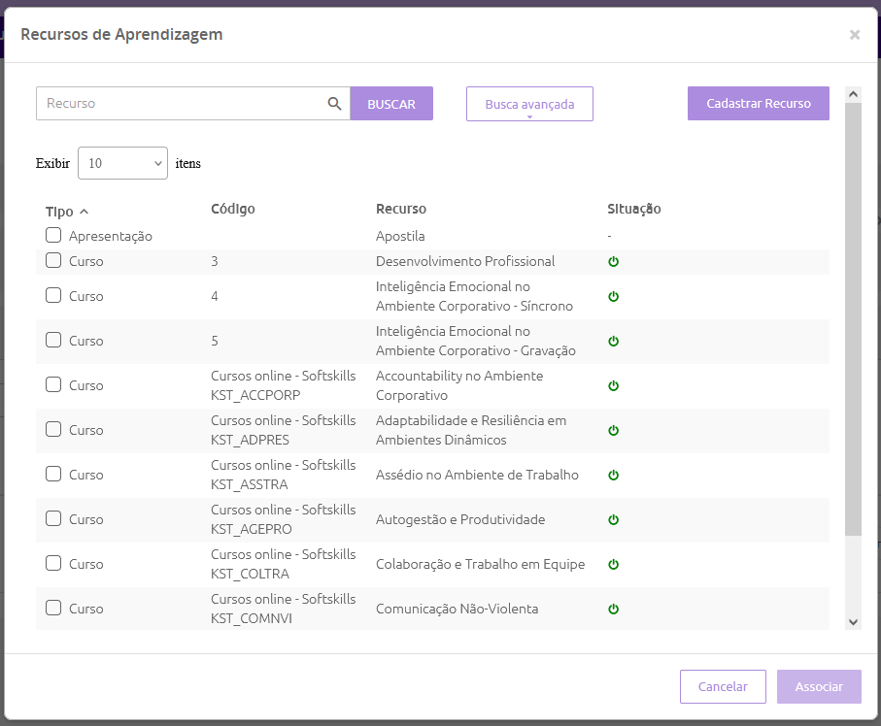Screen dimensions: 881x726
Task: Tick the KST_AGEPRO course checkbox
Action: coord(53,518)
